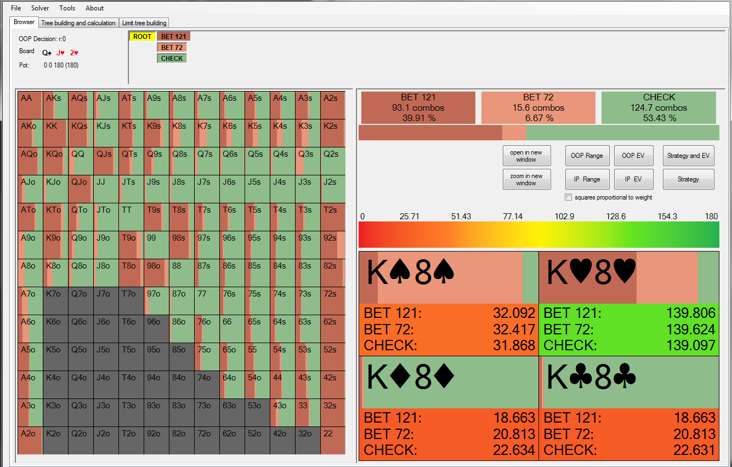
Task: Select the K8s cell in range grid
Action: click(x=182, y=133)
